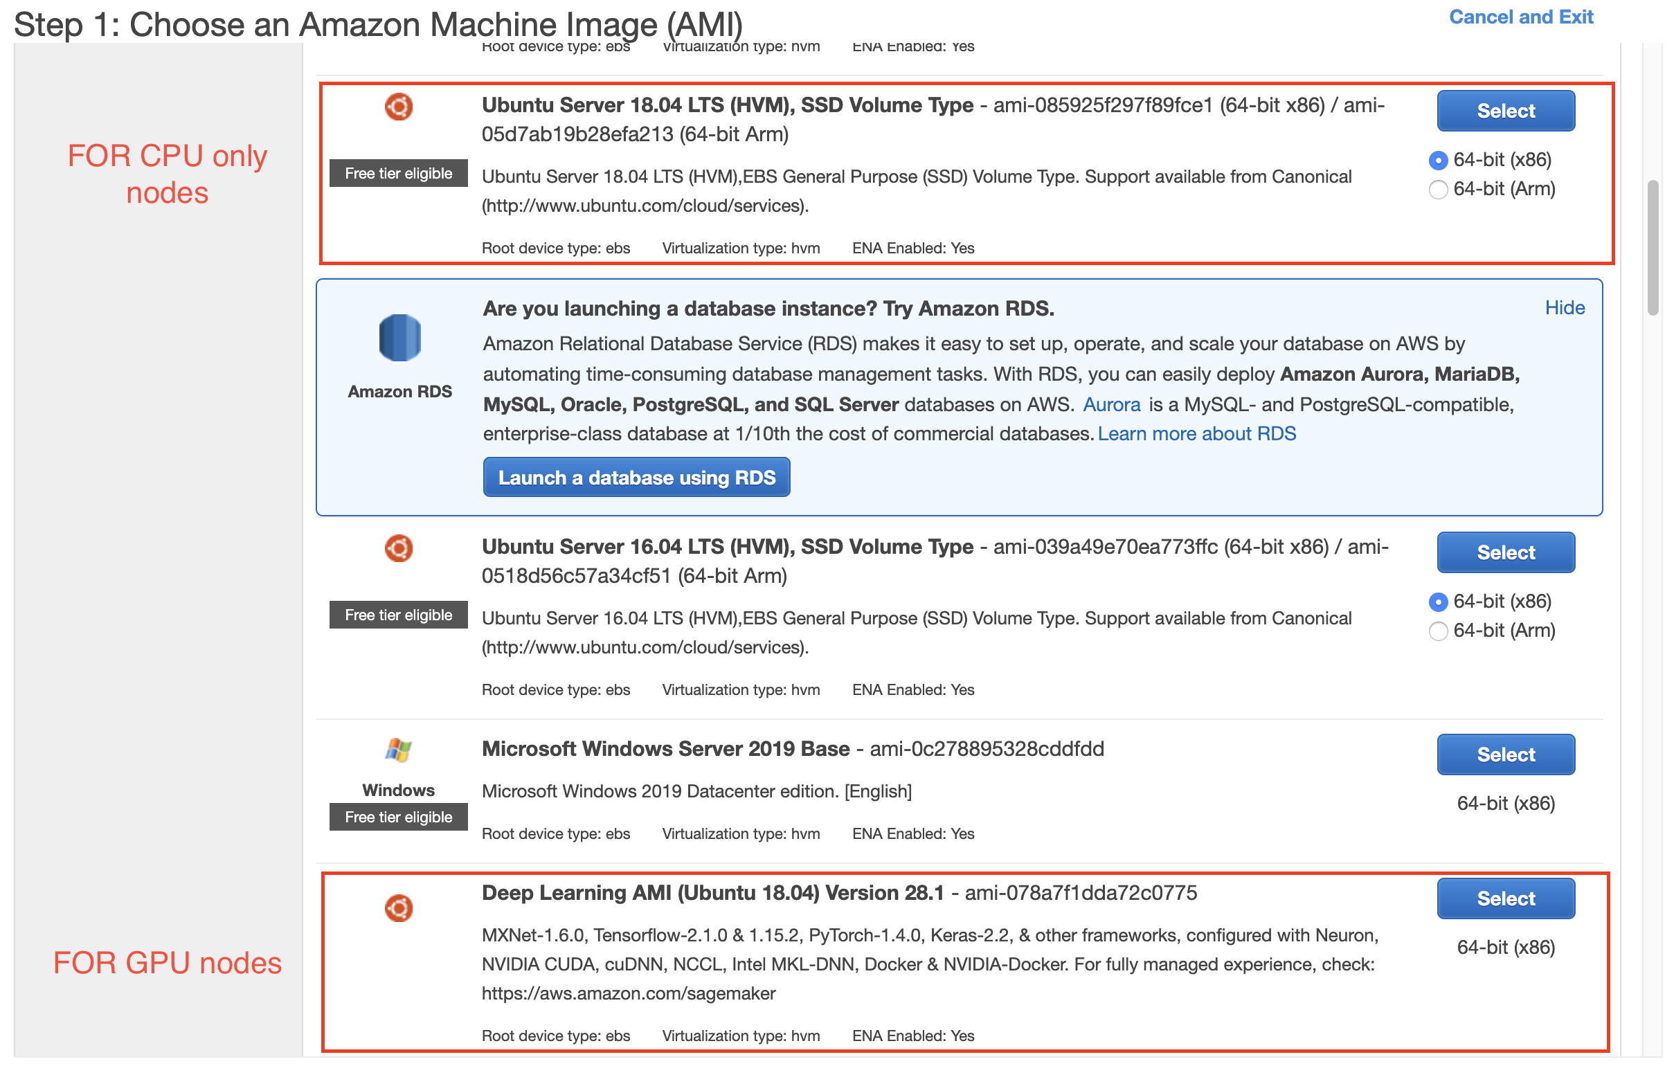
Task: Select 64-bit (x86) for Ubuntu Server 16.04
Action: [1438, 602]
